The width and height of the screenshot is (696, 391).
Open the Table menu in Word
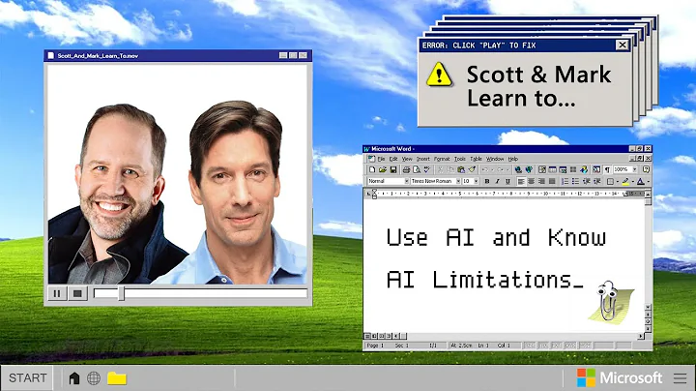point(476,159)
